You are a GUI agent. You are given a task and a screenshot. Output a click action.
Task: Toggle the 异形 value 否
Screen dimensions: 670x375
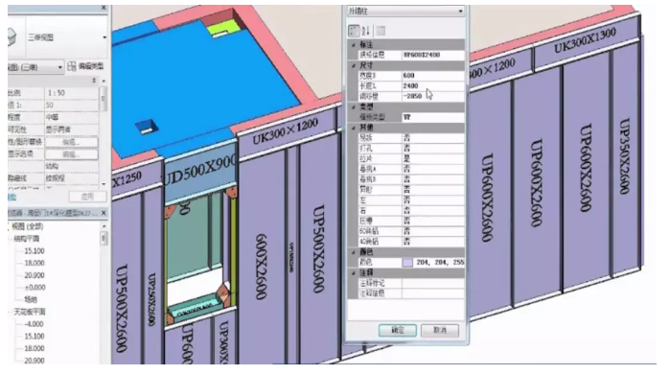click(x=433, y=190)
